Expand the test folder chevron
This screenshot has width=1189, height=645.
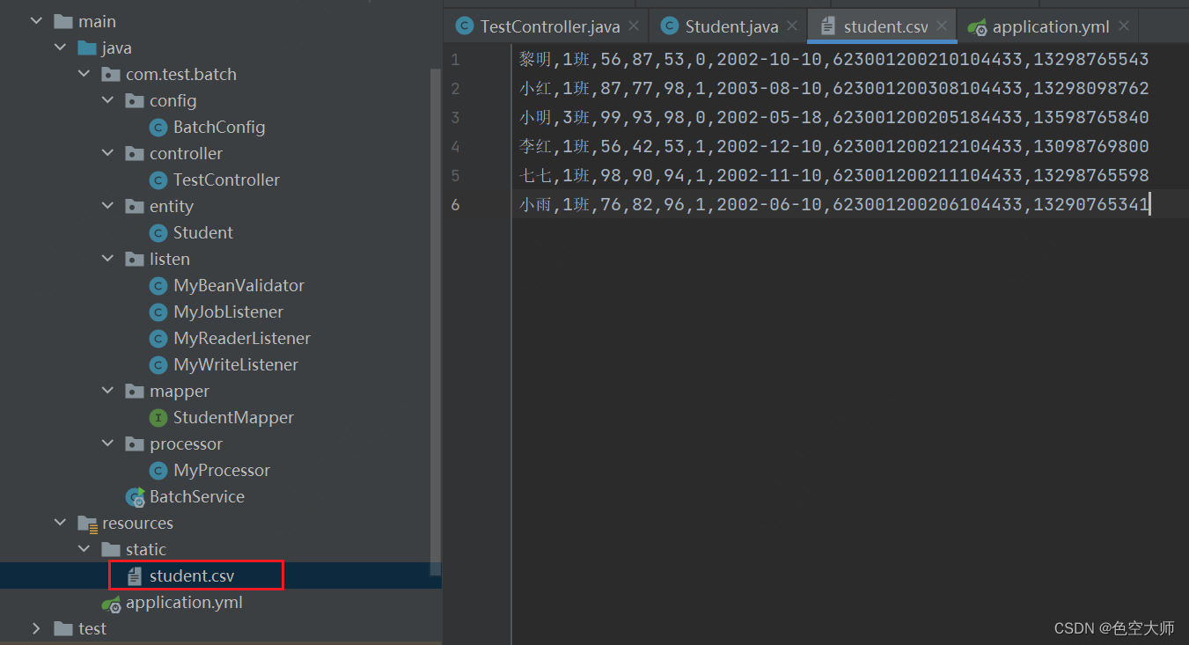point(36,628)
